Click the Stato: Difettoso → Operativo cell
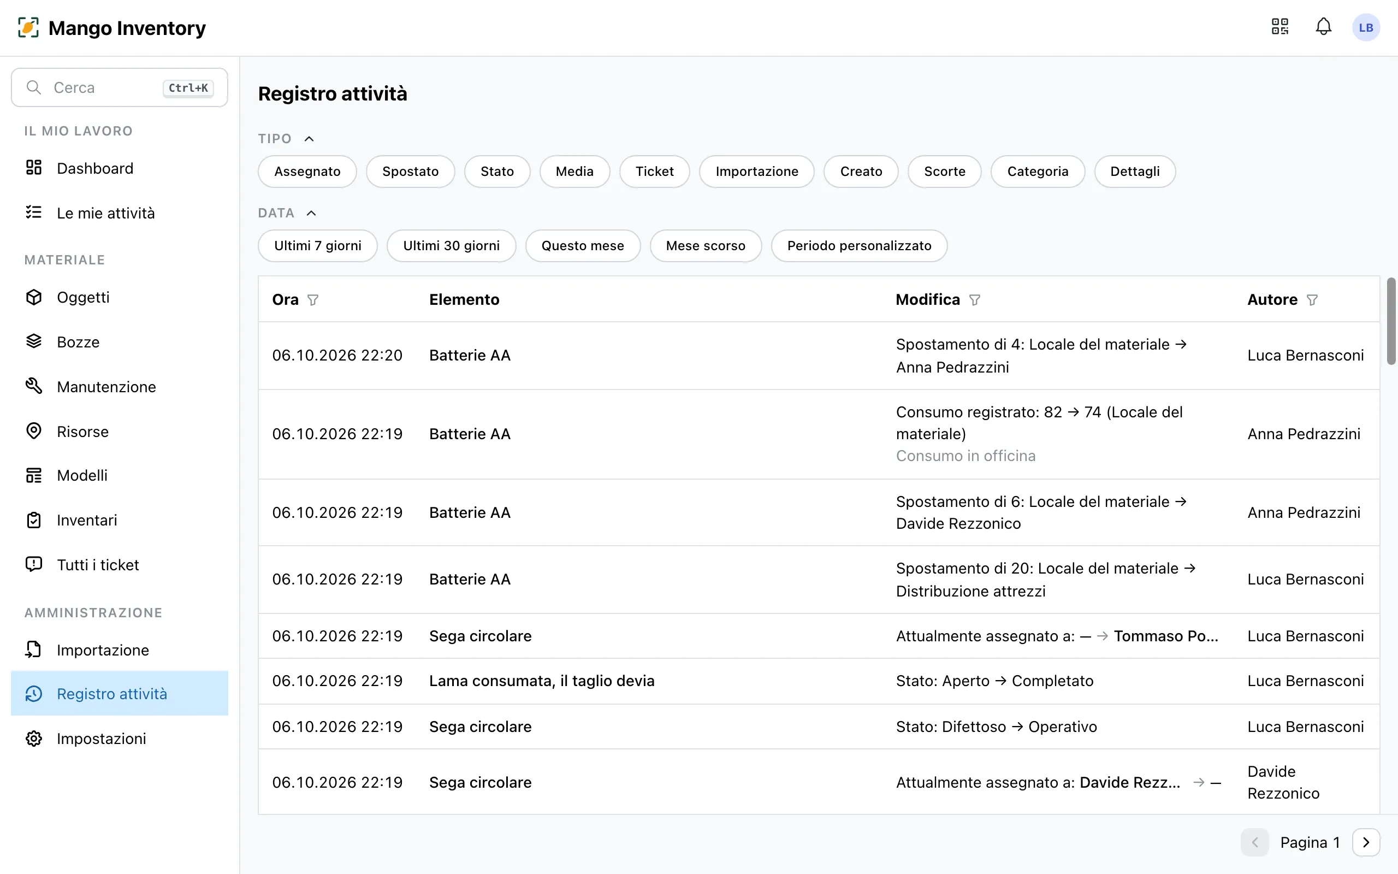 [996, 727]
